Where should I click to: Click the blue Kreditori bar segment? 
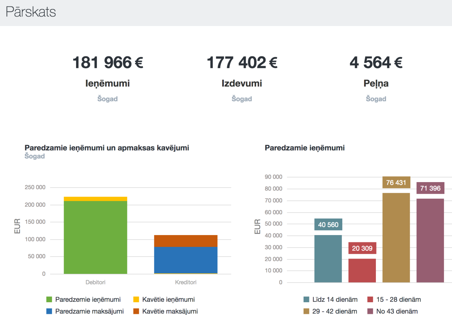click(x=186, y=260)
